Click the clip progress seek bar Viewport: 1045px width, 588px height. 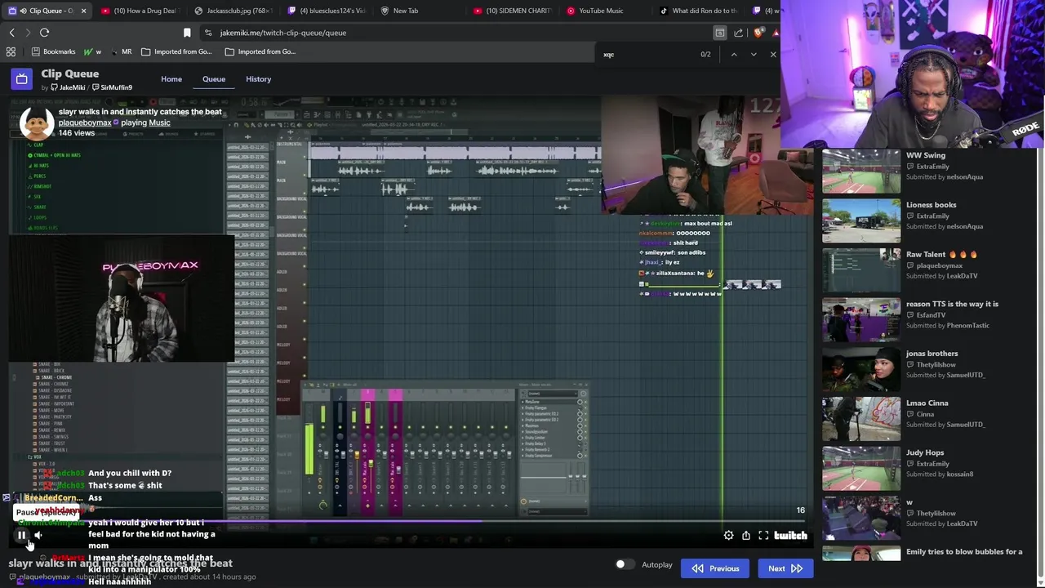[x=411, y=521]
